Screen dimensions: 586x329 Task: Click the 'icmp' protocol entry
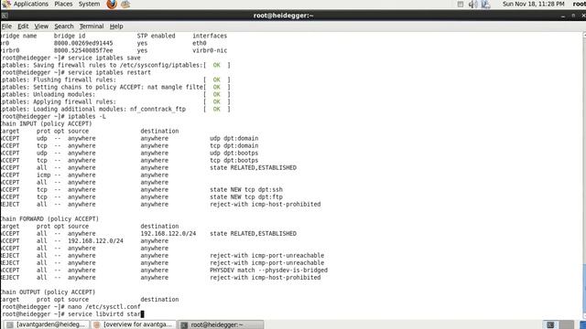point(43,175)
